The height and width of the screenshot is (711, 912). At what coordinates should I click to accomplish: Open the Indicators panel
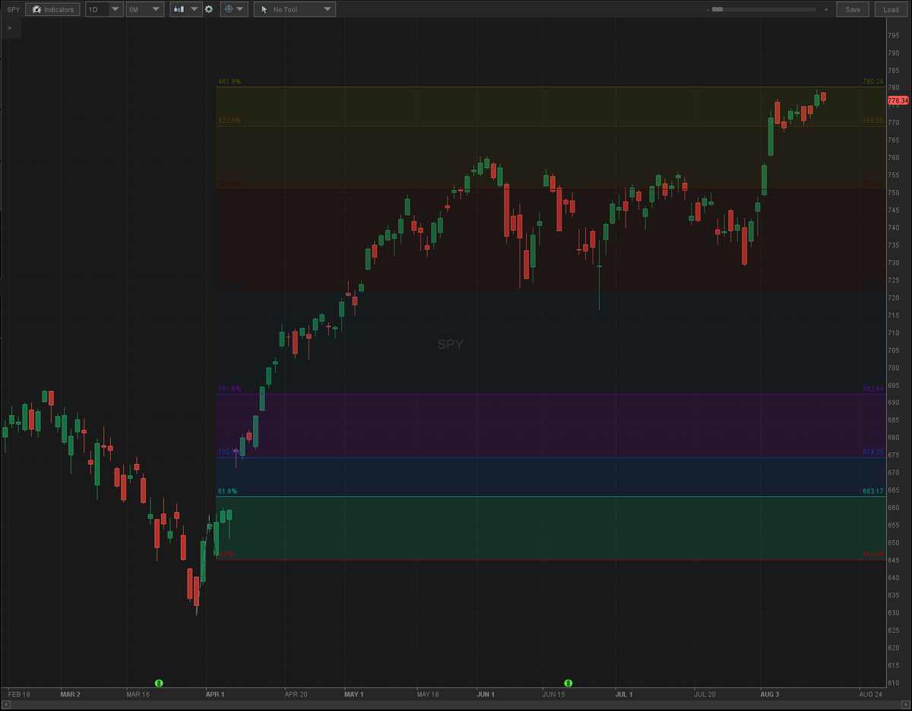coord(52,9)
